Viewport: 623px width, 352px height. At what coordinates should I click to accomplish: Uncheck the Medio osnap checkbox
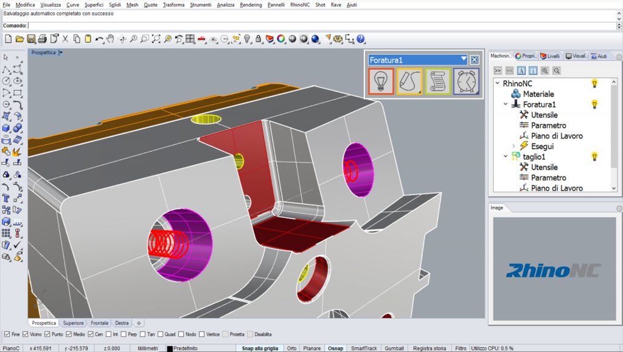[x=69, y=334]
